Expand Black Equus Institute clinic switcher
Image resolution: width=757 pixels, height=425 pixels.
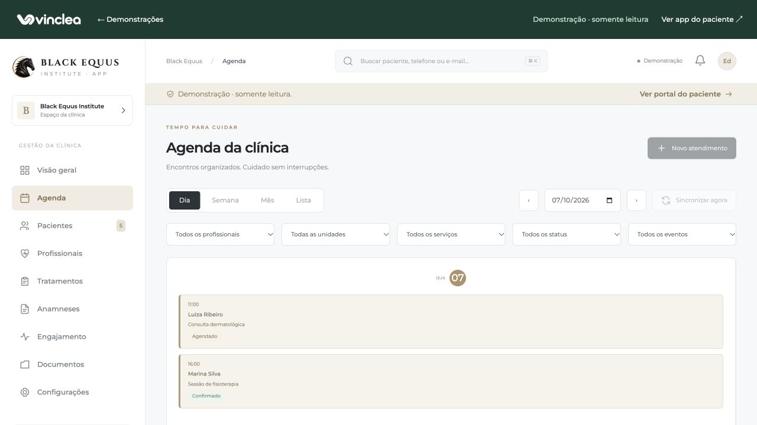click(72, 110)
